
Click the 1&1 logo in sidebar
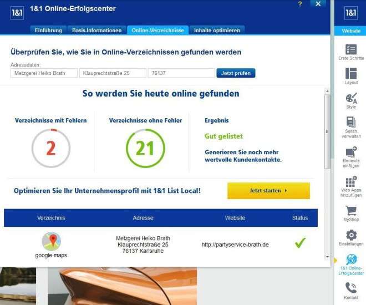[351, 13]
